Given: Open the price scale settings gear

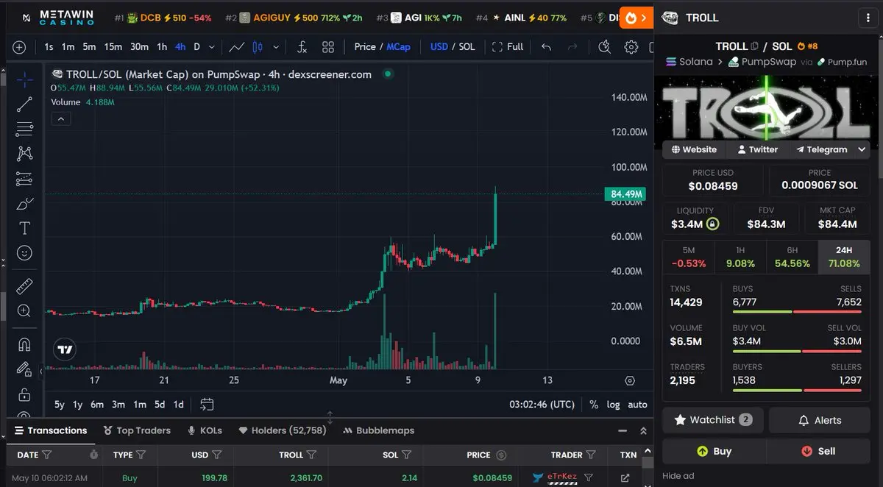Looking at the screenshot, I should pos(630,380).
